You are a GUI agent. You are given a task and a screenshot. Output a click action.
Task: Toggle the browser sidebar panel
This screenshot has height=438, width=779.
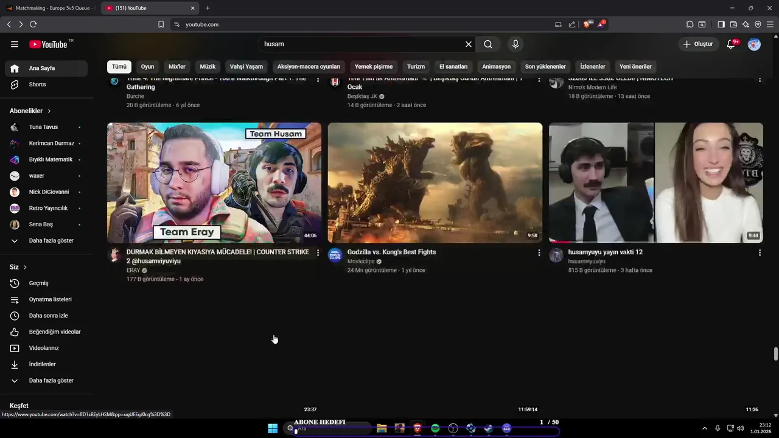pos(721,24)
